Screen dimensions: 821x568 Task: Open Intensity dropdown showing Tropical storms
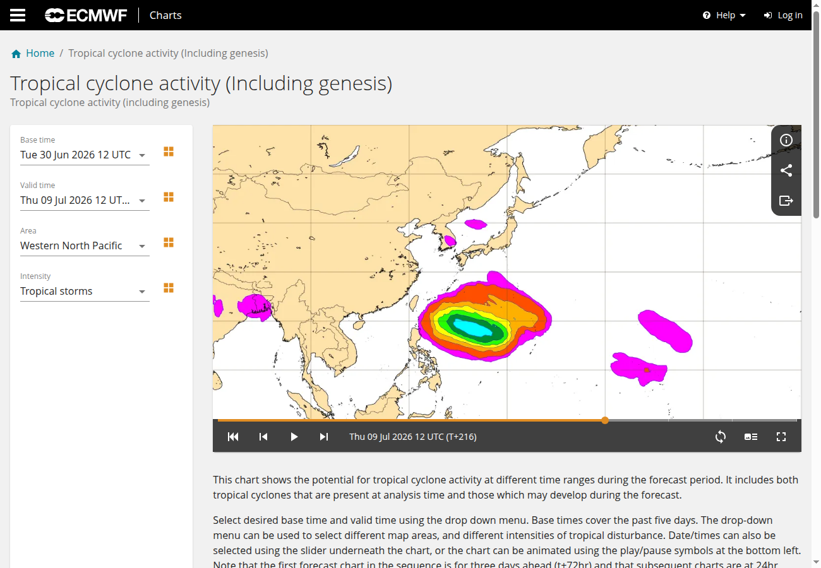[x=85, y=291]
